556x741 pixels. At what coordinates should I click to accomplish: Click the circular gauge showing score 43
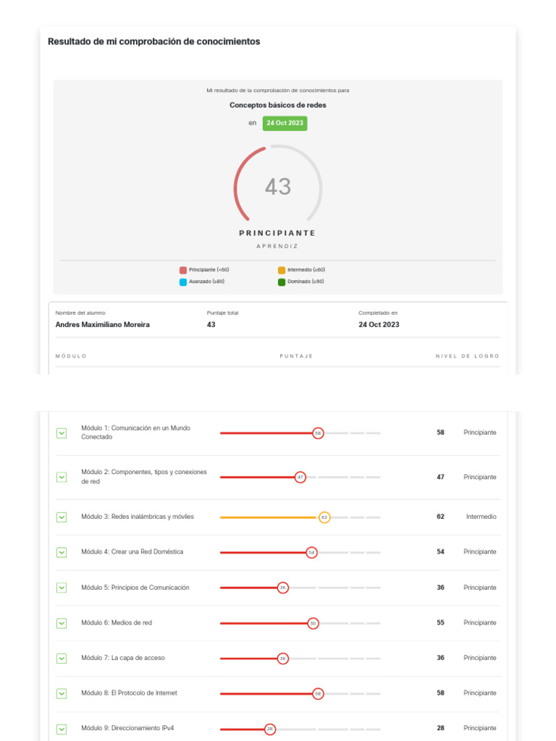pyautogui.click(x=278, y=187)
